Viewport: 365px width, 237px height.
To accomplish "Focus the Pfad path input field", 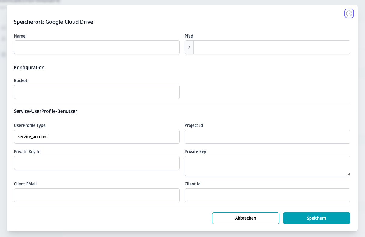I will pyautogui.click(x=272, y=47).
